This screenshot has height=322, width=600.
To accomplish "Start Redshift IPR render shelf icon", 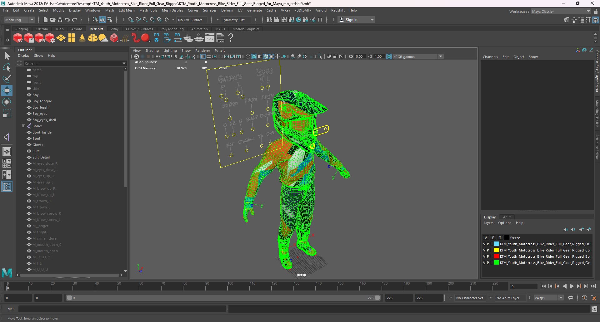I will pos(40,38).
